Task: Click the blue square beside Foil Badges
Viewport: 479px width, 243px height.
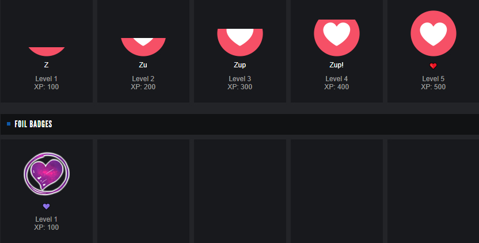Action: (9, 124)
